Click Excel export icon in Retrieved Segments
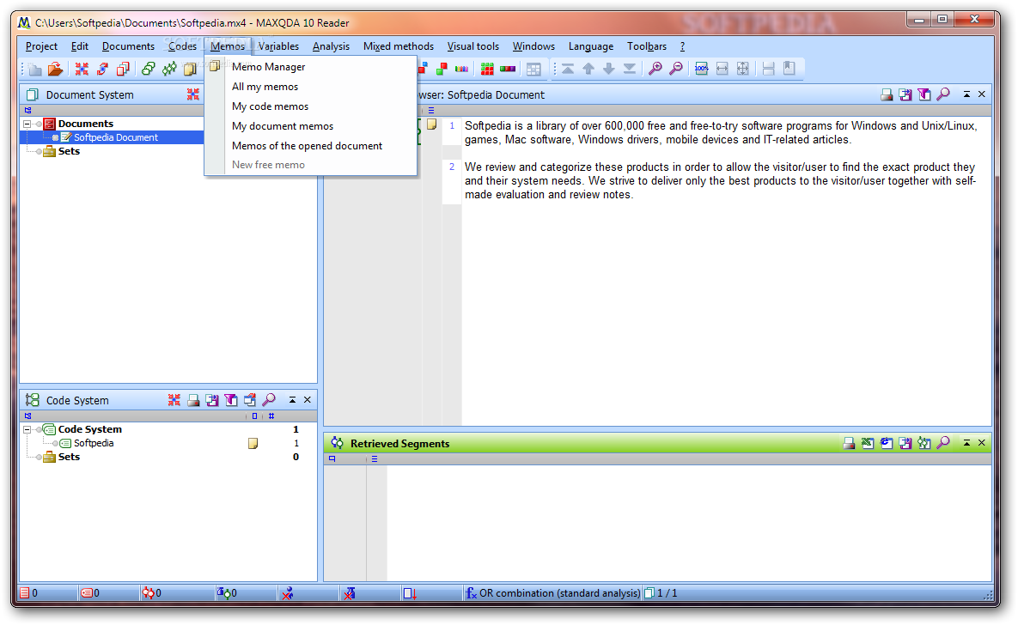The width and height of the screenshot is (1018, 625). click(868, 443)
